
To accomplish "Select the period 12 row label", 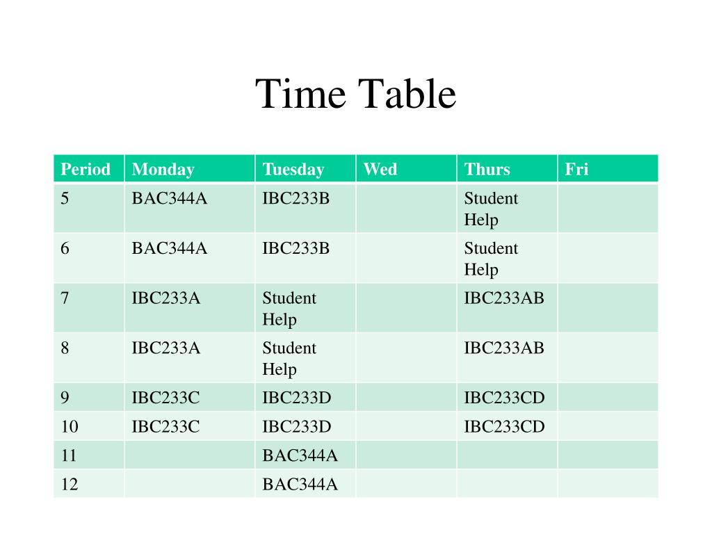I will (x=70, y=484).
